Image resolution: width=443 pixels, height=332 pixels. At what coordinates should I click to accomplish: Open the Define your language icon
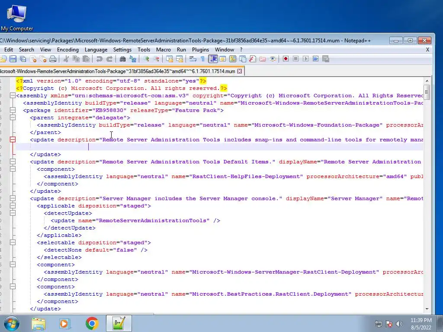point(223,59)
